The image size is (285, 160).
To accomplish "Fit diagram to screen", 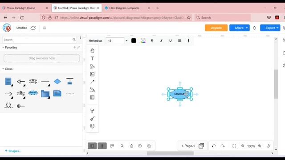I will click(234, 146).
